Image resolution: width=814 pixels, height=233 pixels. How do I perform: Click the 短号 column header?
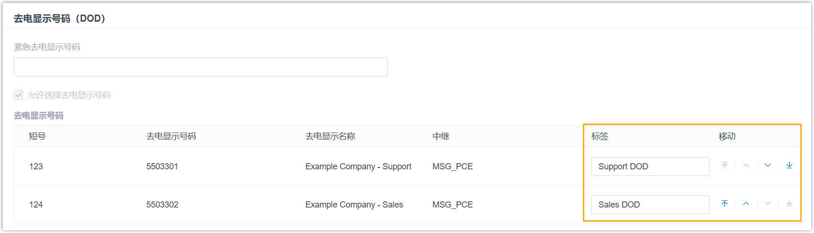coord(37,136)
